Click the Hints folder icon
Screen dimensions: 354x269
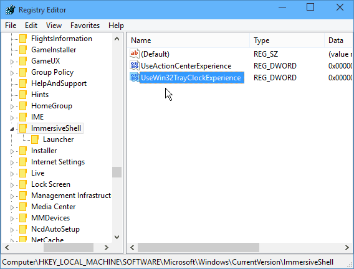(x=23, y=95)
